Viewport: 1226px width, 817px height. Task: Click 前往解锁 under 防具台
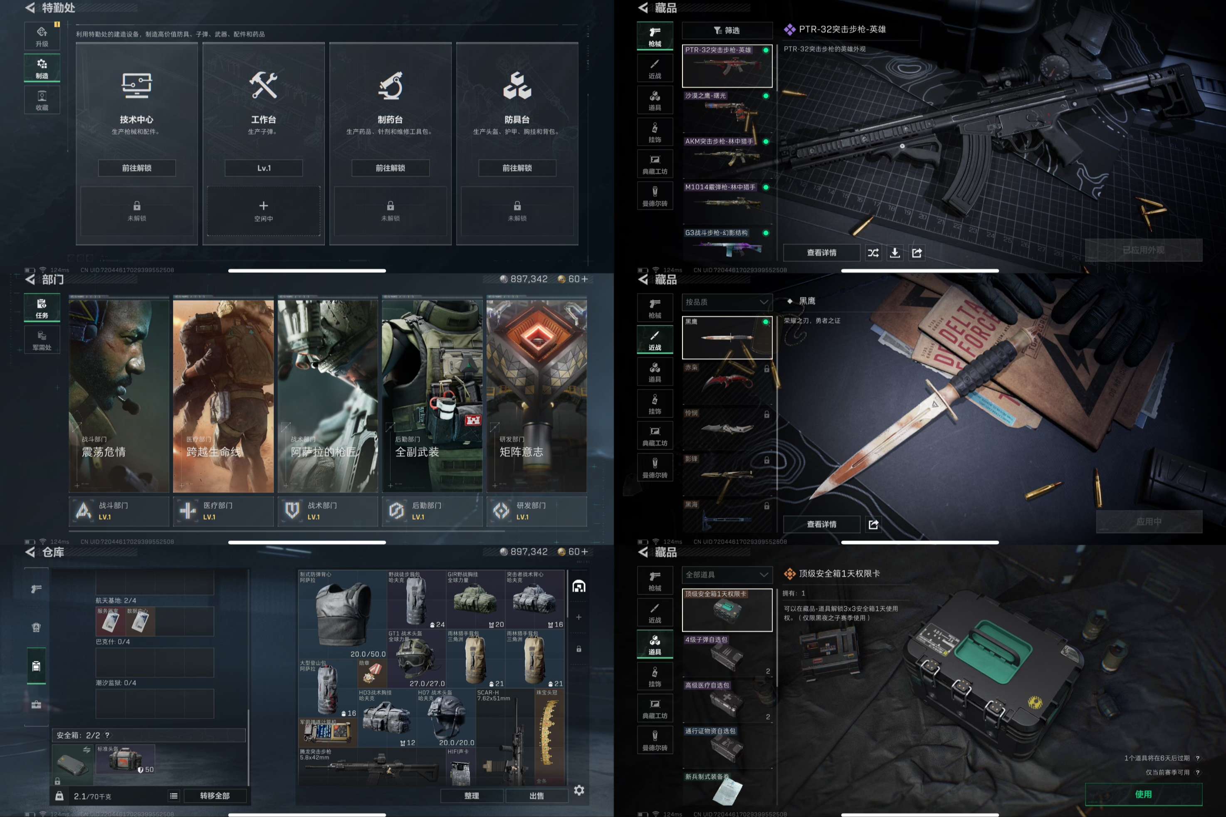click(x=517, y=168)
